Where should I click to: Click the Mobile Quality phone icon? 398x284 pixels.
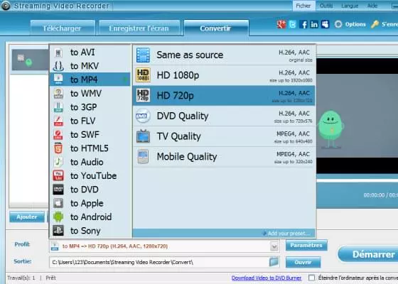click(x=143, y=156)
